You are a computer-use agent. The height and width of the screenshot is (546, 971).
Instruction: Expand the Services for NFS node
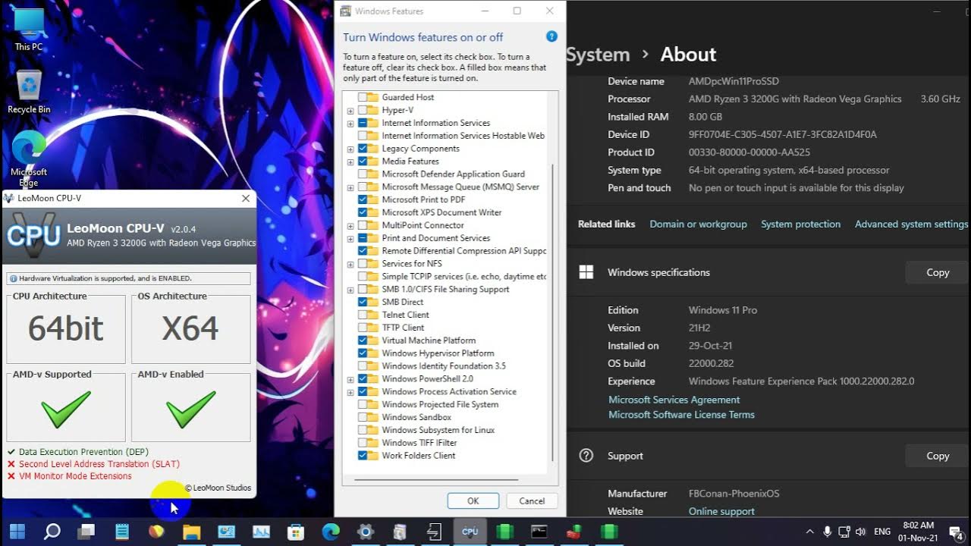[350, 264]
